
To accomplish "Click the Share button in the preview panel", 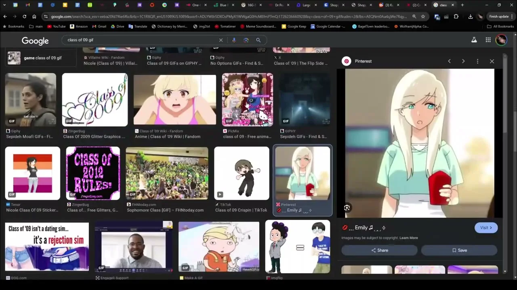I will click(x=379, y=250).
